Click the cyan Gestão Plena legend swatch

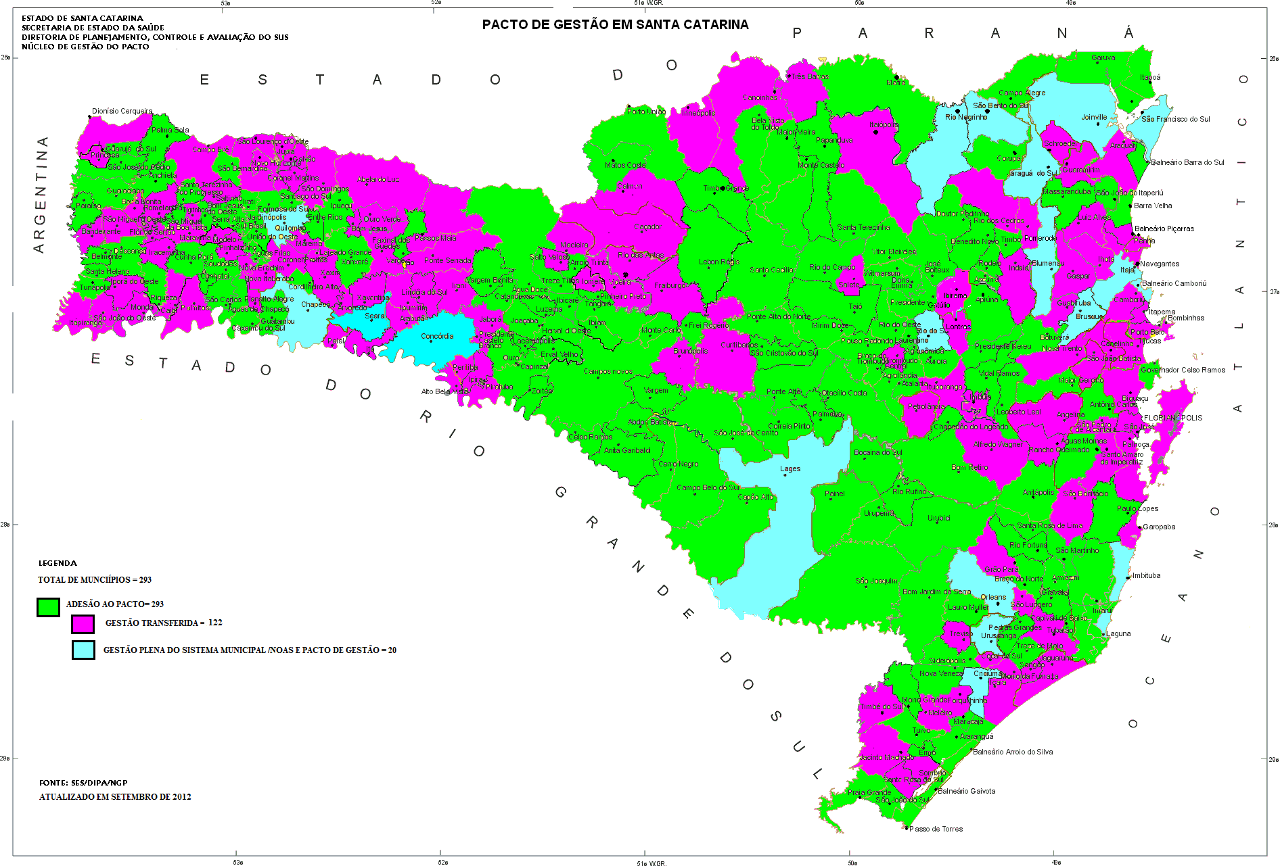click(83, 650)
